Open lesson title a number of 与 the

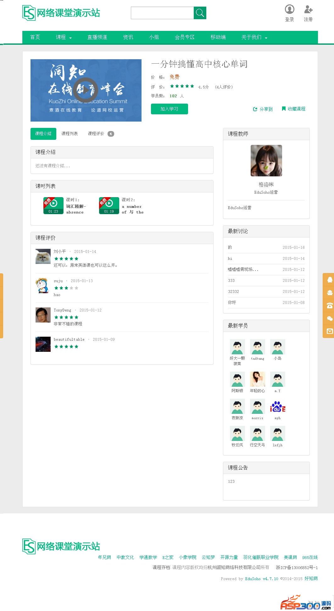pos(132,209)
